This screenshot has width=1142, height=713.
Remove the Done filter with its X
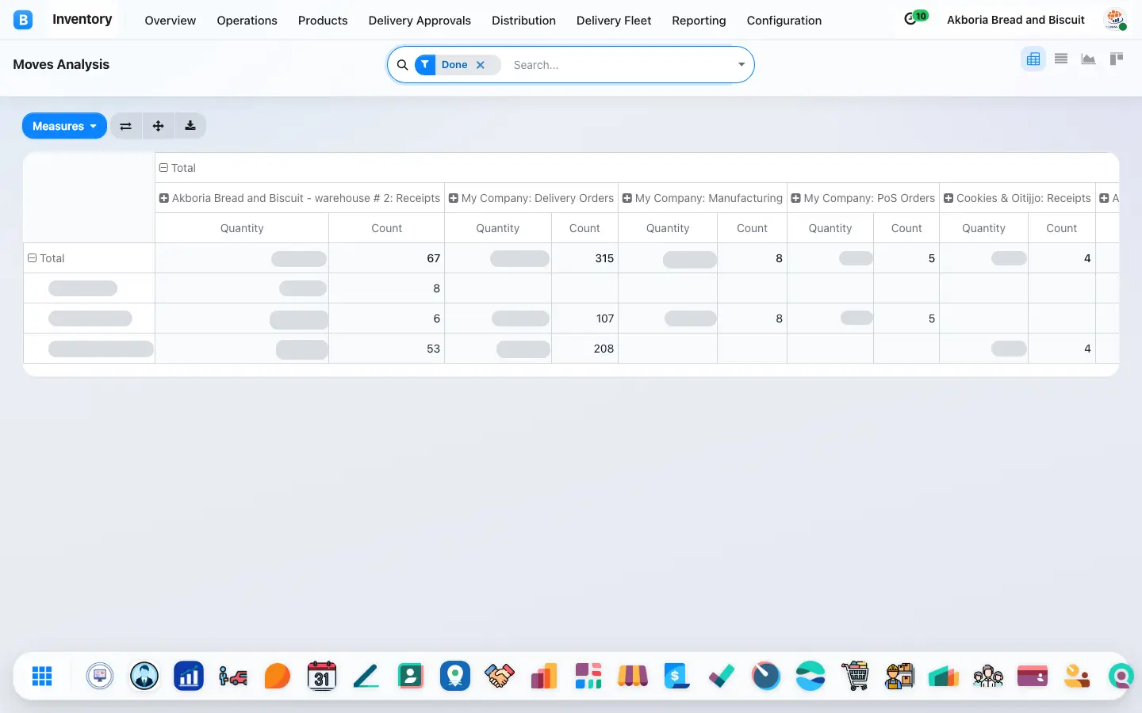tap(481, 65)
